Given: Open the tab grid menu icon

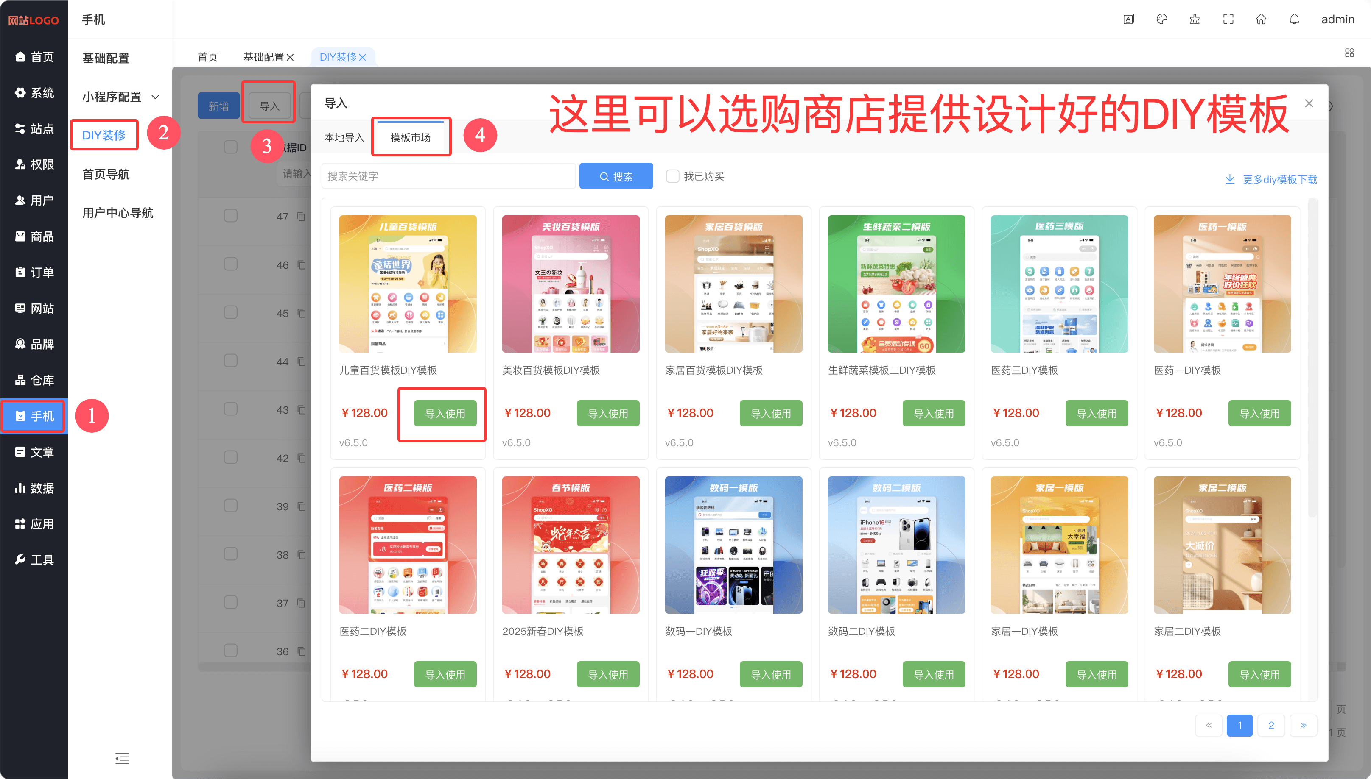Looking at the screenshot, I should [1350, 53].
